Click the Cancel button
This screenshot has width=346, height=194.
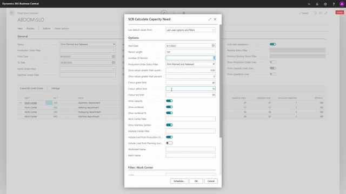211,181
